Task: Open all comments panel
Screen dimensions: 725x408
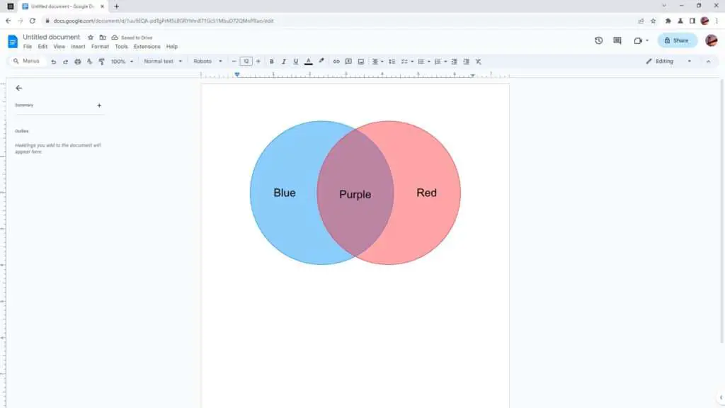Action: (x=617, y=40)
